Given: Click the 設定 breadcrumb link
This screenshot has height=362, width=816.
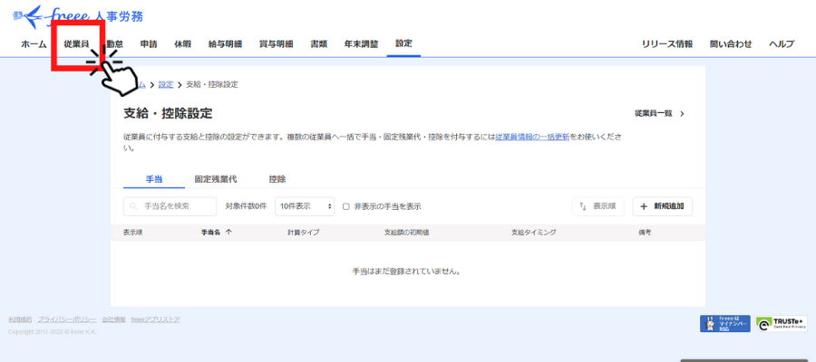Looking at the screenshot, I should click(x=165, y=84).
